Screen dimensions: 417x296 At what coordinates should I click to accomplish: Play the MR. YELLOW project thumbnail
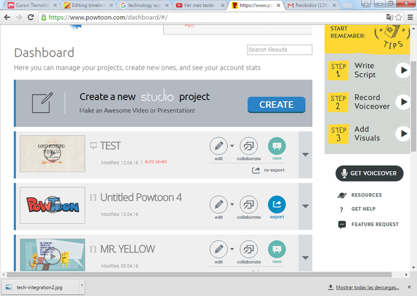[52, 255]
